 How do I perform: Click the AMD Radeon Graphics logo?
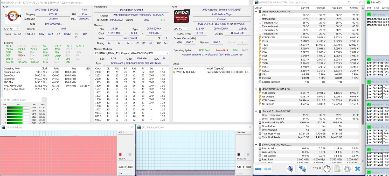(x=182, y=16)
